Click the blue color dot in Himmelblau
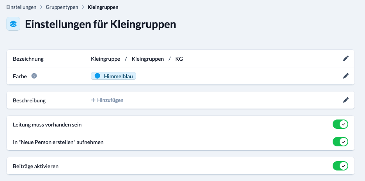Viewport: 365px width, 181px height. [x=97, y=76]
